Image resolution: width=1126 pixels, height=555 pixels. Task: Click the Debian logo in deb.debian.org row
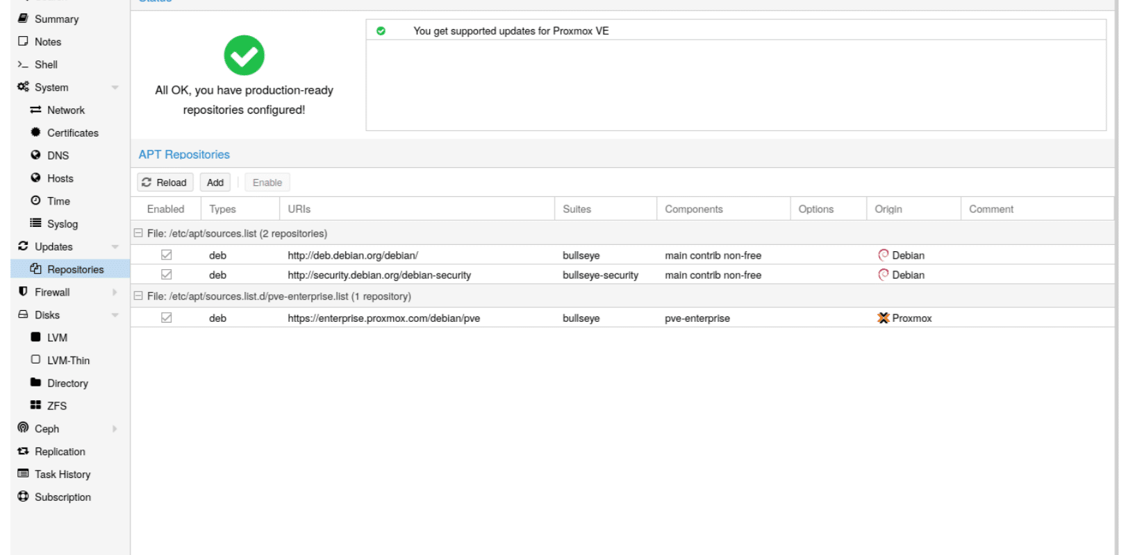point(883,255)
